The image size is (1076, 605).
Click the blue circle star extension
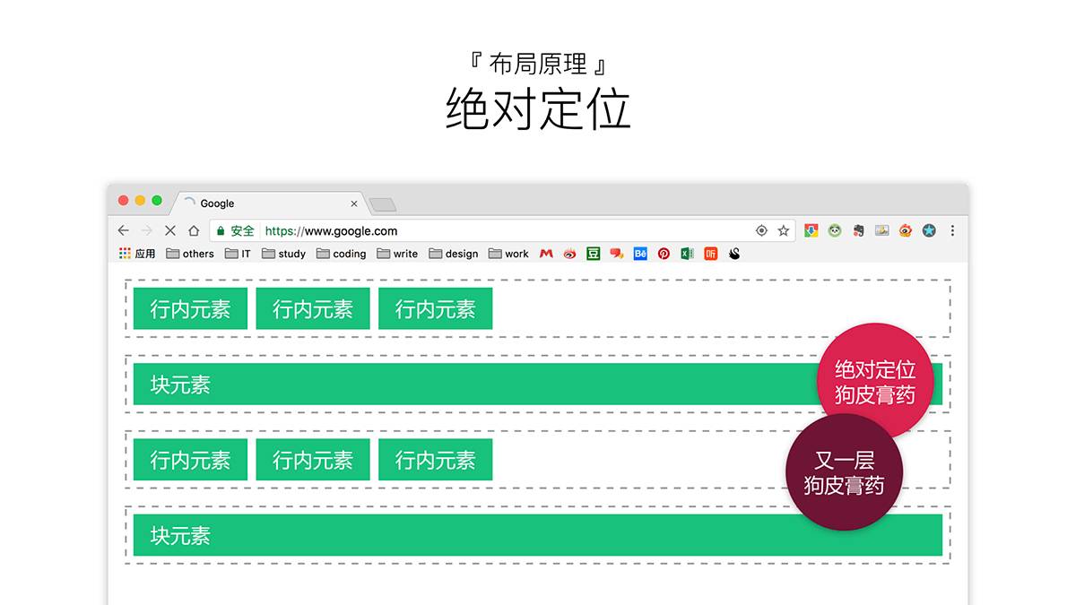(929, 230)
